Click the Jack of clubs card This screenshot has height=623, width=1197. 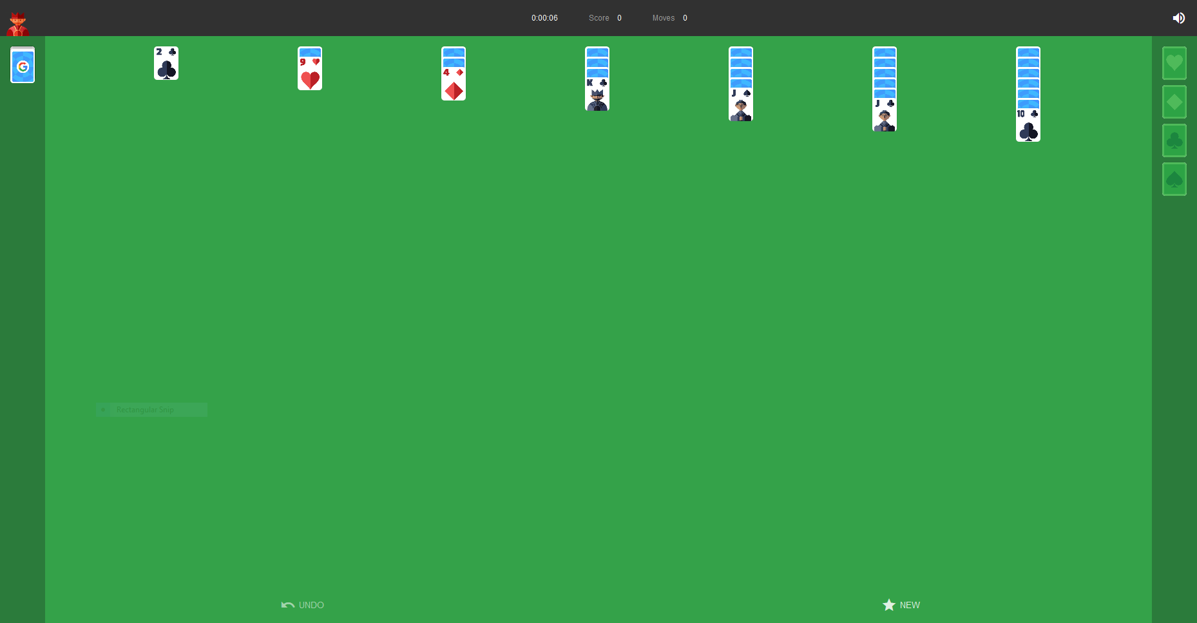[x=885, y=115]
